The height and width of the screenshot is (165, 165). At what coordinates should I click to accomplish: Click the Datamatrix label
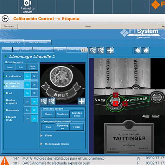[13, 110]
